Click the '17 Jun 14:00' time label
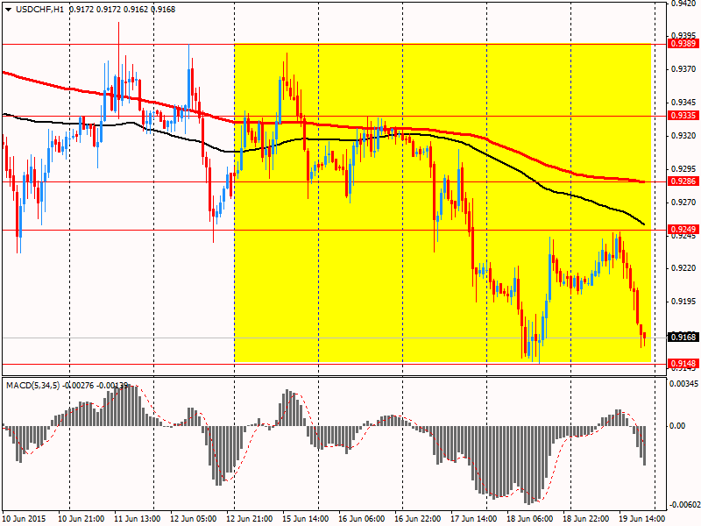This screenshot has height=526, width=701. (473, 518)
